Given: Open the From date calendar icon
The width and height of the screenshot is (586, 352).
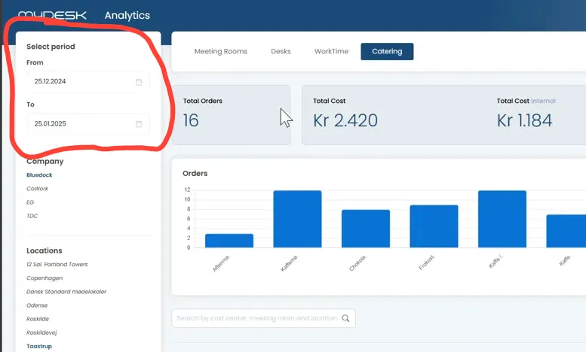Looking at the screenshot, I should point(139,82).
